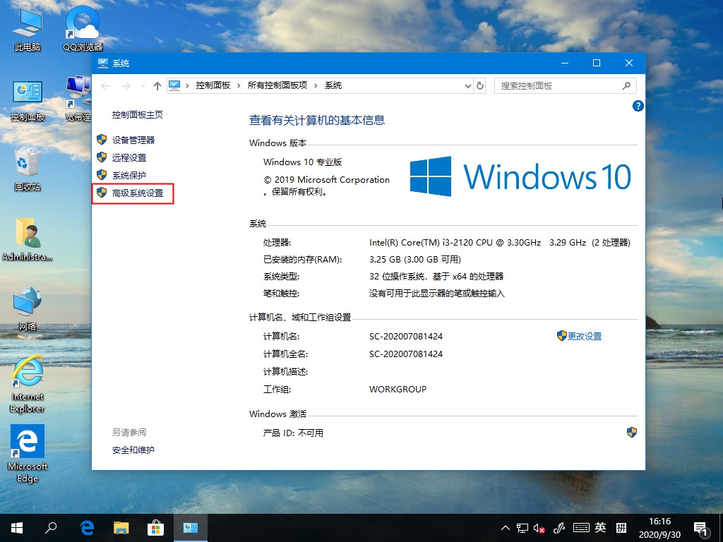Screen dimensions: 723x542
Task: Expand the address bar history dropdown
Action: (468, 85)
